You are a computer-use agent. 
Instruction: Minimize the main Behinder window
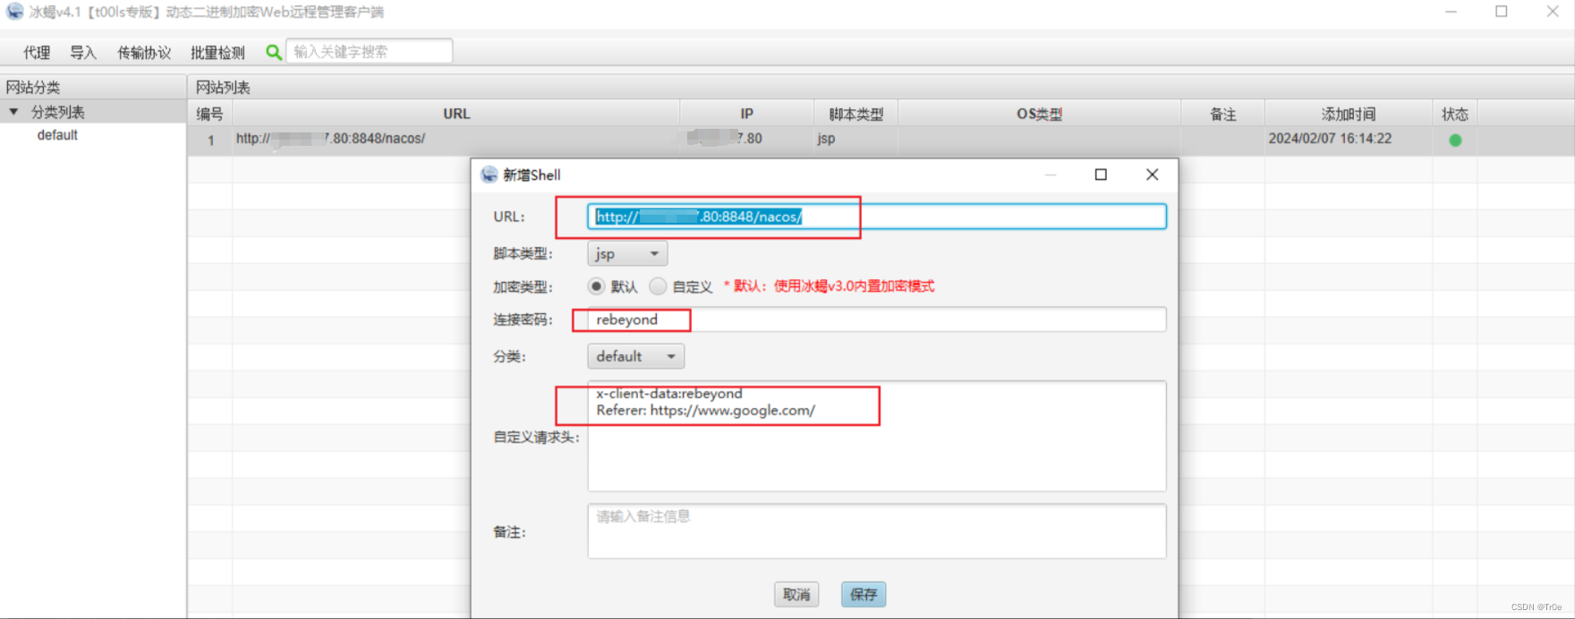1451,12
